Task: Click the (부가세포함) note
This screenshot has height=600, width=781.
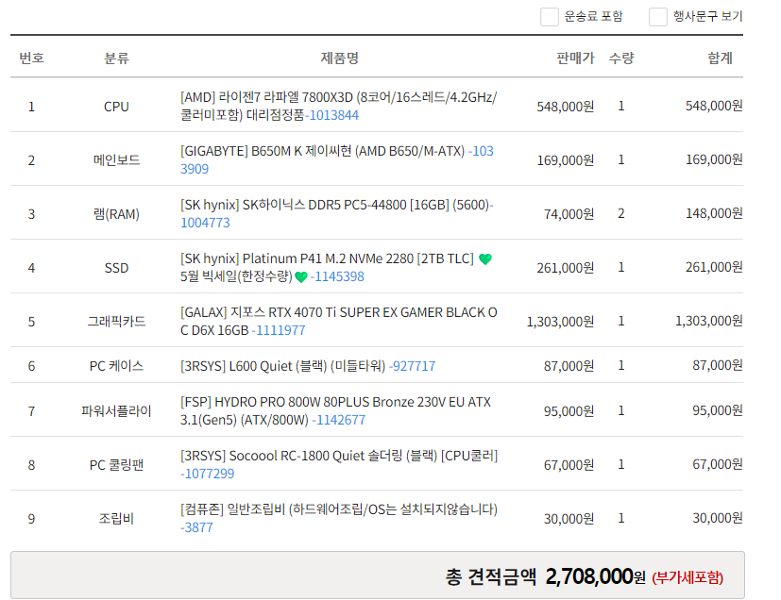Action: [x=688, y=577]
